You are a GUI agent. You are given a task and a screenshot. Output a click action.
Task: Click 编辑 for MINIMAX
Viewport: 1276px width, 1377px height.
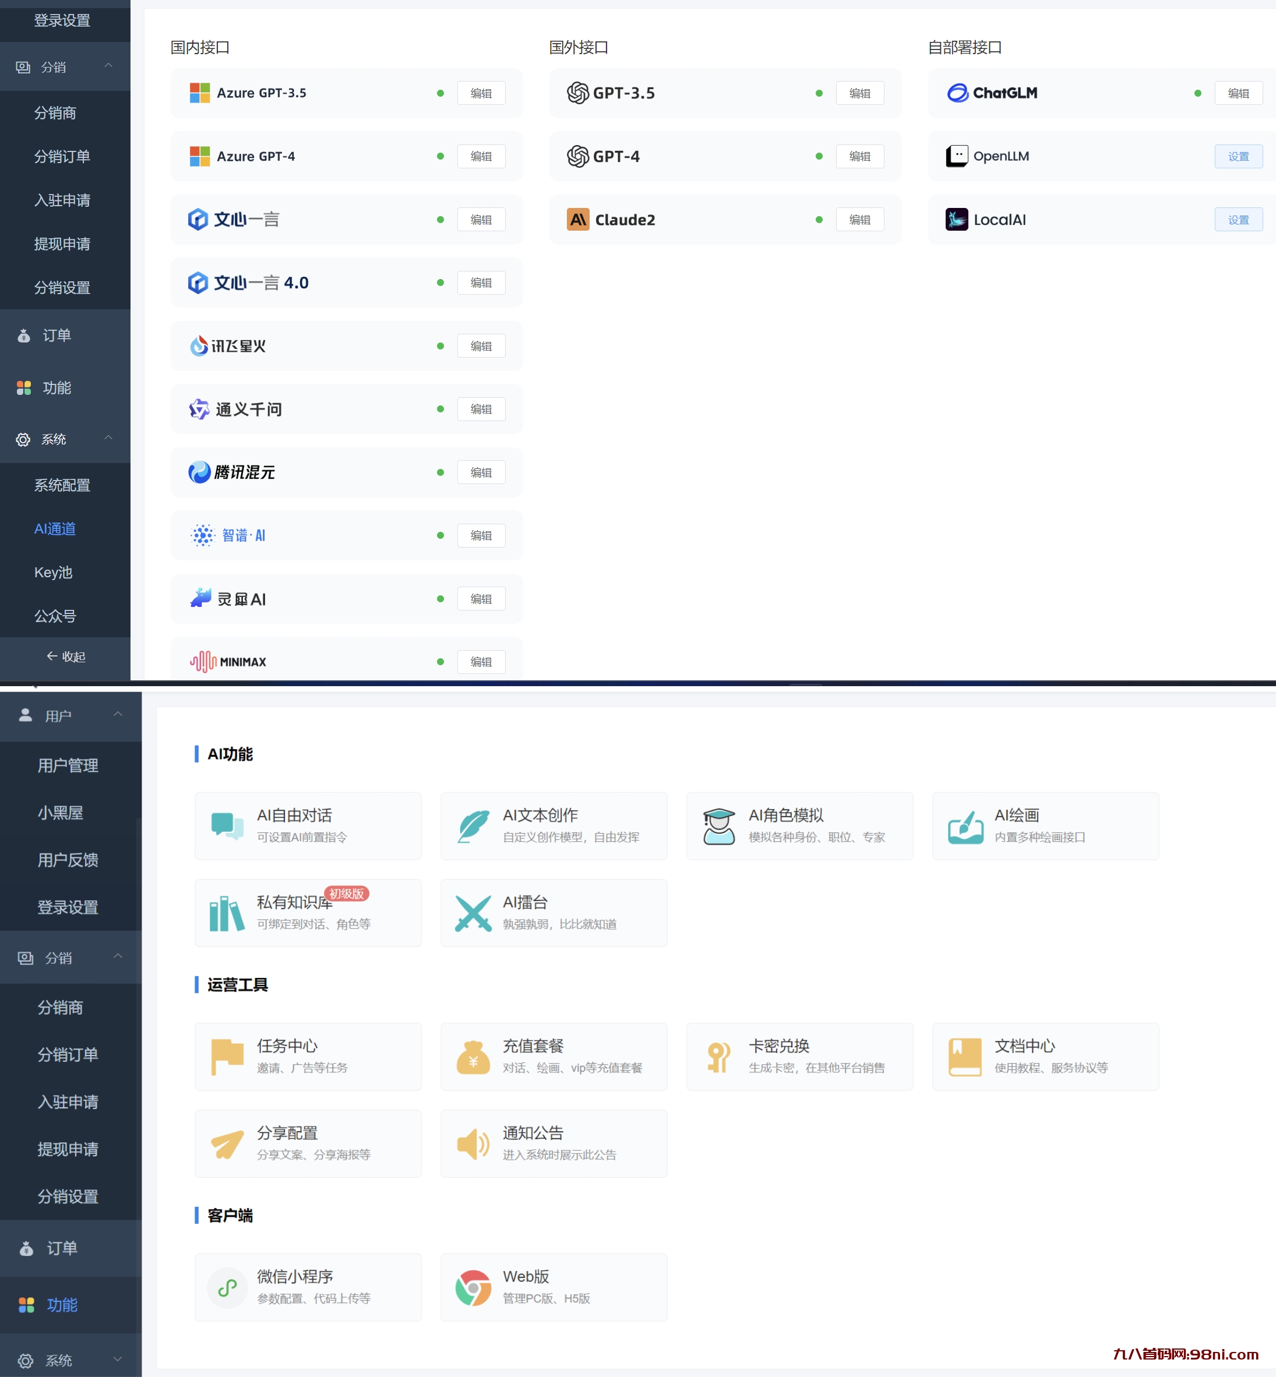click(481, 662)
